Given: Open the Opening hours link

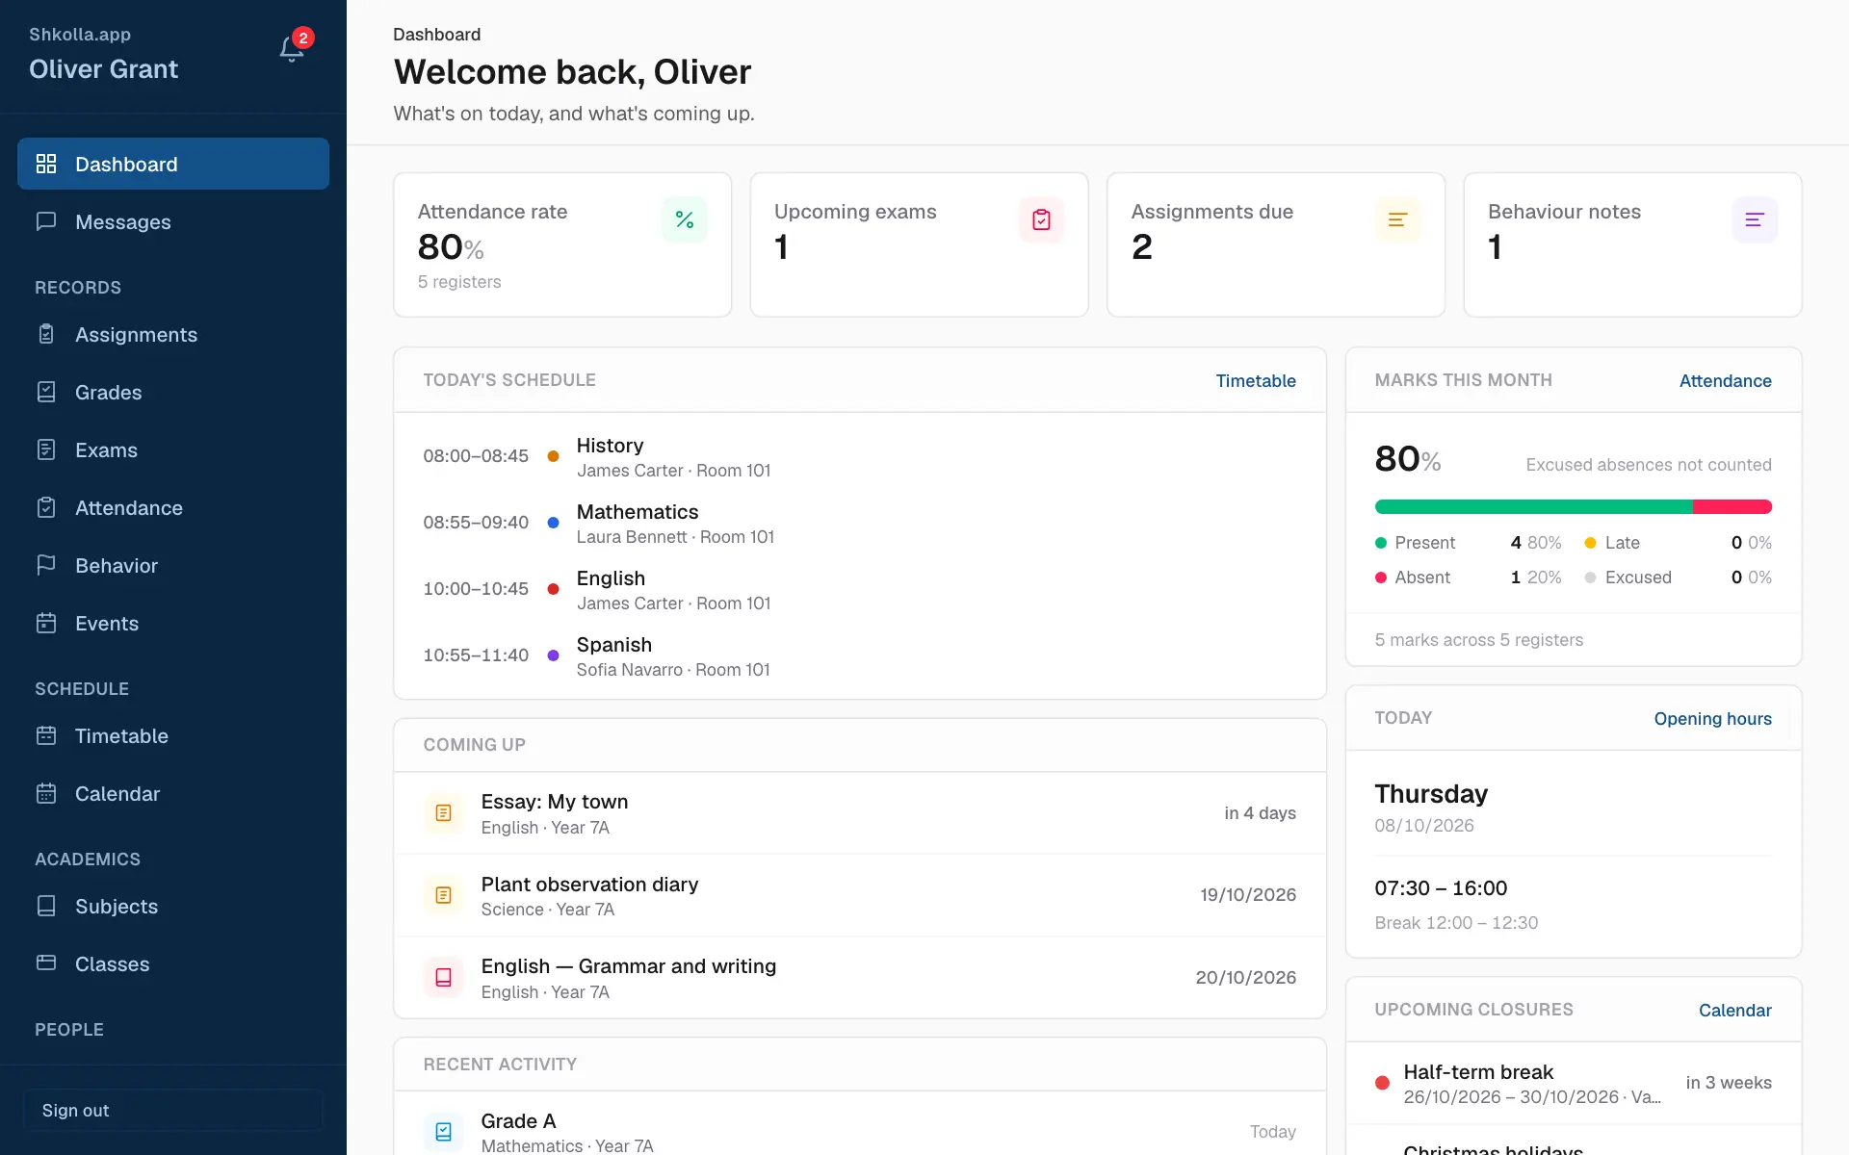Looking at the screenshot, I should tap(1712, 718).
